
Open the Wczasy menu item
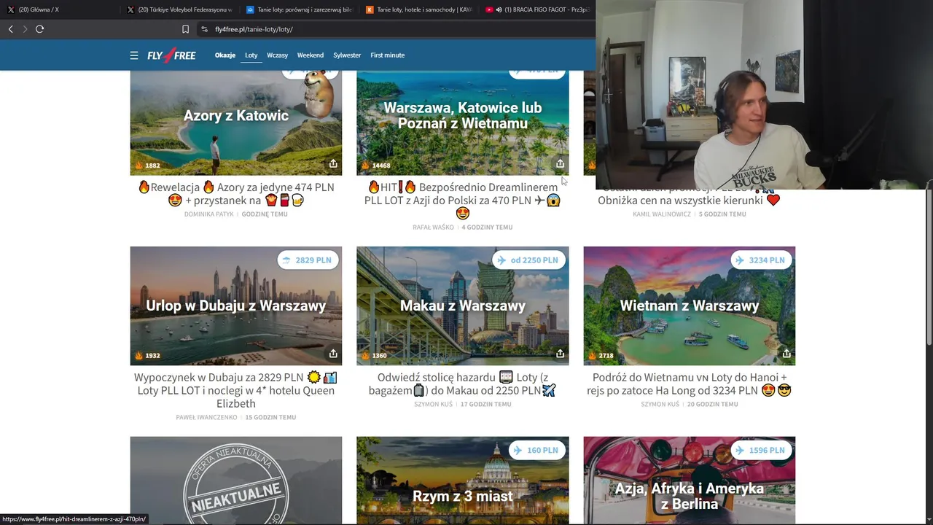[x=277, y=55]
